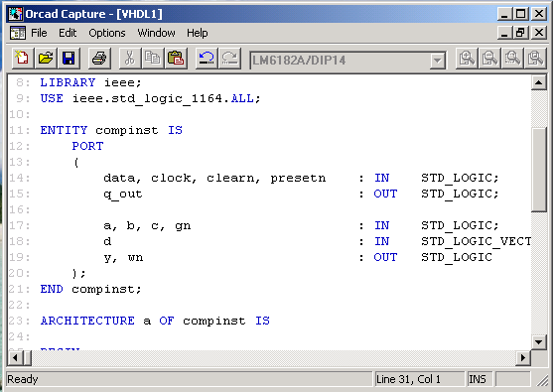Undo last action with undo arrow
The image size is (555, 392).
tap(207, 59)
